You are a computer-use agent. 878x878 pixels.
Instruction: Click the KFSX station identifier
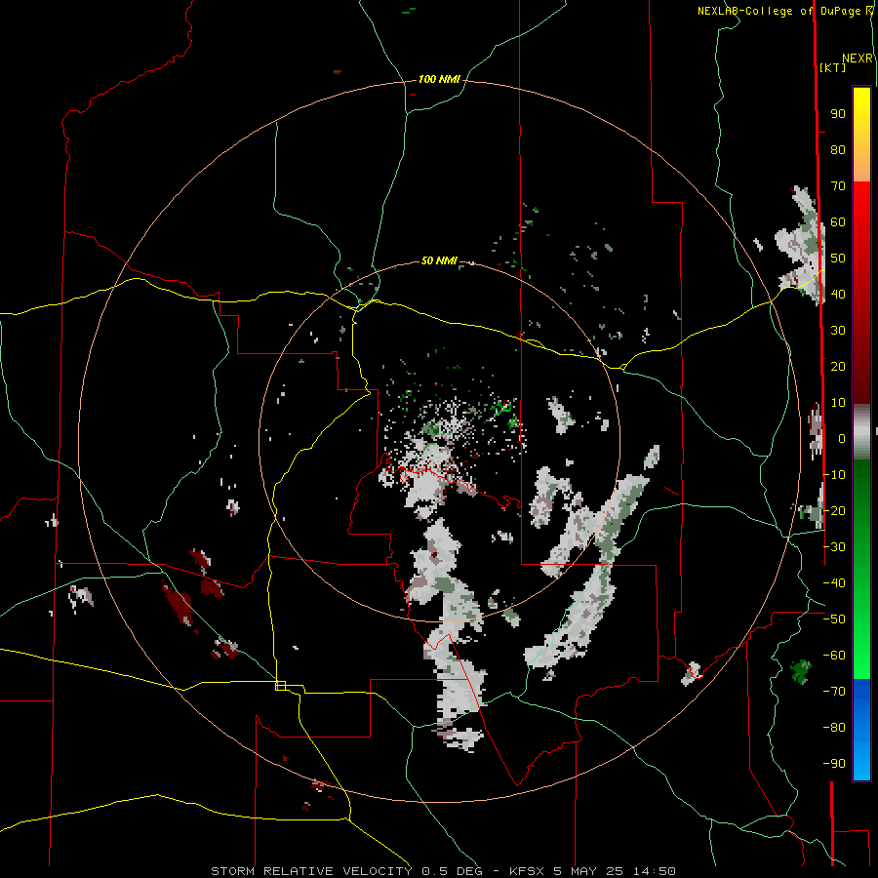(527, 871)
